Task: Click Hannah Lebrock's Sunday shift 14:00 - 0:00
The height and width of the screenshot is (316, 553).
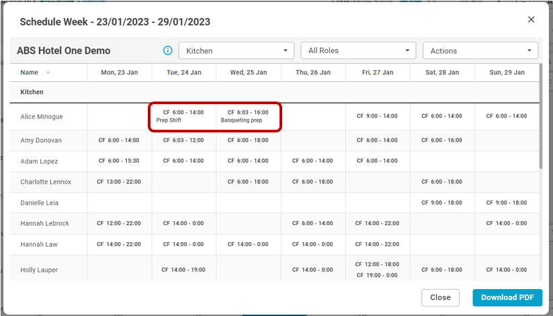Action: [x=507, y=223]
